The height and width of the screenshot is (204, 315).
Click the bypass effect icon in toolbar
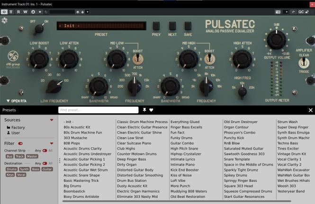[x=11, y=12]
